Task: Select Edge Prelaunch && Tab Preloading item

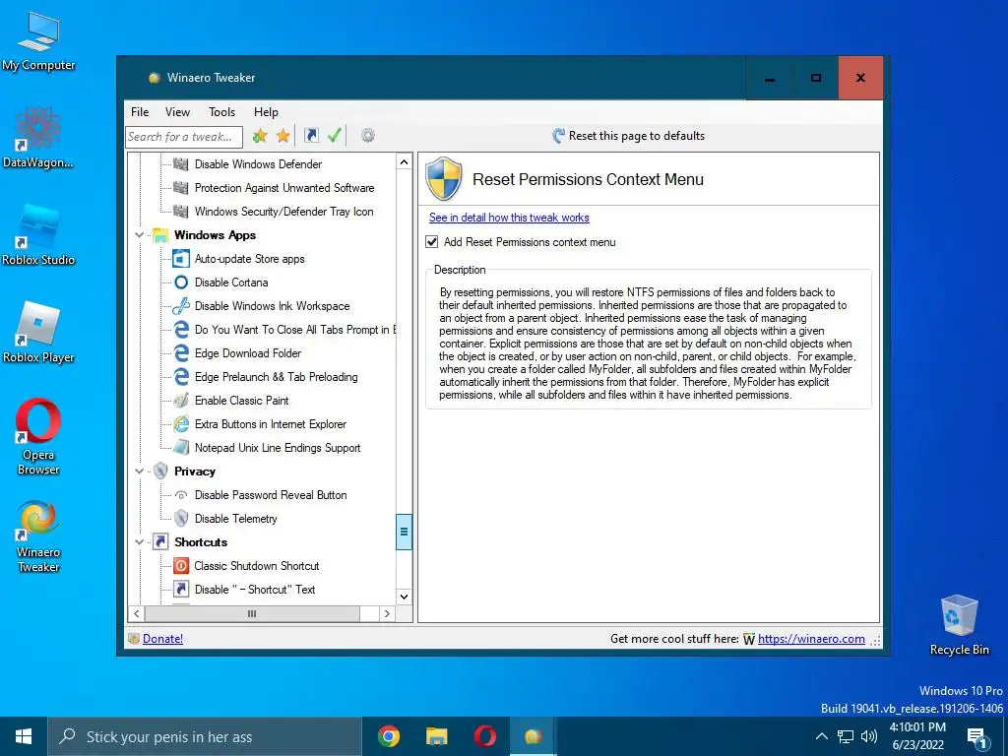Action: [x=276, y=377]
